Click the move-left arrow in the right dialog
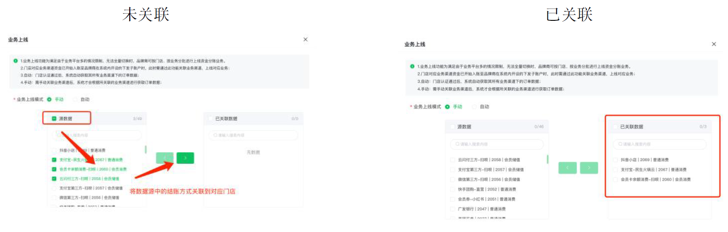The width and height of the screenshot is (728, 232). coord(568,168)
